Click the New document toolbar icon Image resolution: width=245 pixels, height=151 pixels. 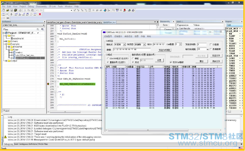tap(4, 10)
